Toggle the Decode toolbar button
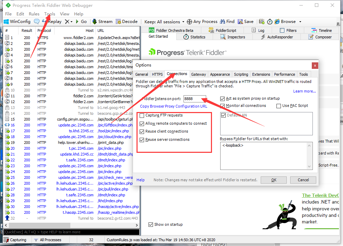343x246 pixels. click(127, 21)
